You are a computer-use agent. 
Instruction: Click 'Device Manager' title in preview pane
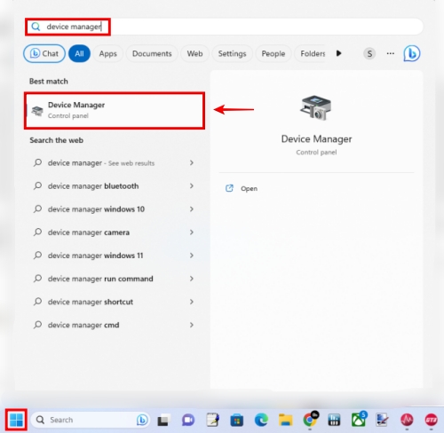(316, 138)
